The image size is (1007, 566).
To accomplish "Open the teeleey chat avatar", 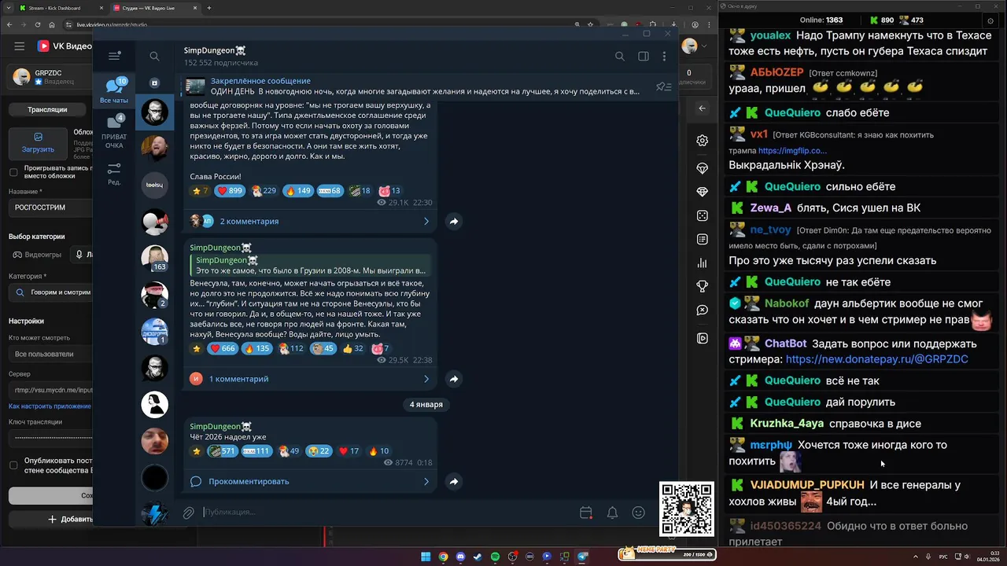I will (x=154, y=186).
